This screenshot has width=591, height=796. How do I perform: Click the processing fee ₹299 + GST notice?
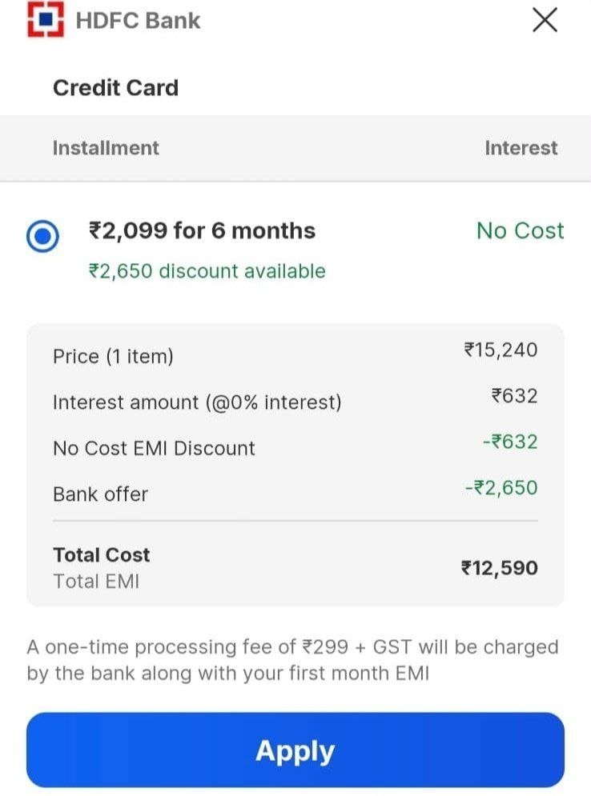293,660
